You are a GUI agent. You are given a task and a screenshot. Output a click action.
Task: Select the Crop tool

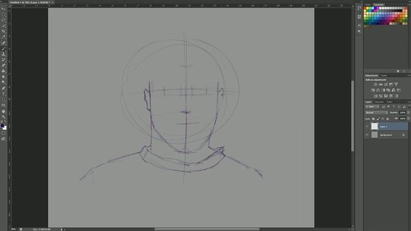(x=3, y=31)
